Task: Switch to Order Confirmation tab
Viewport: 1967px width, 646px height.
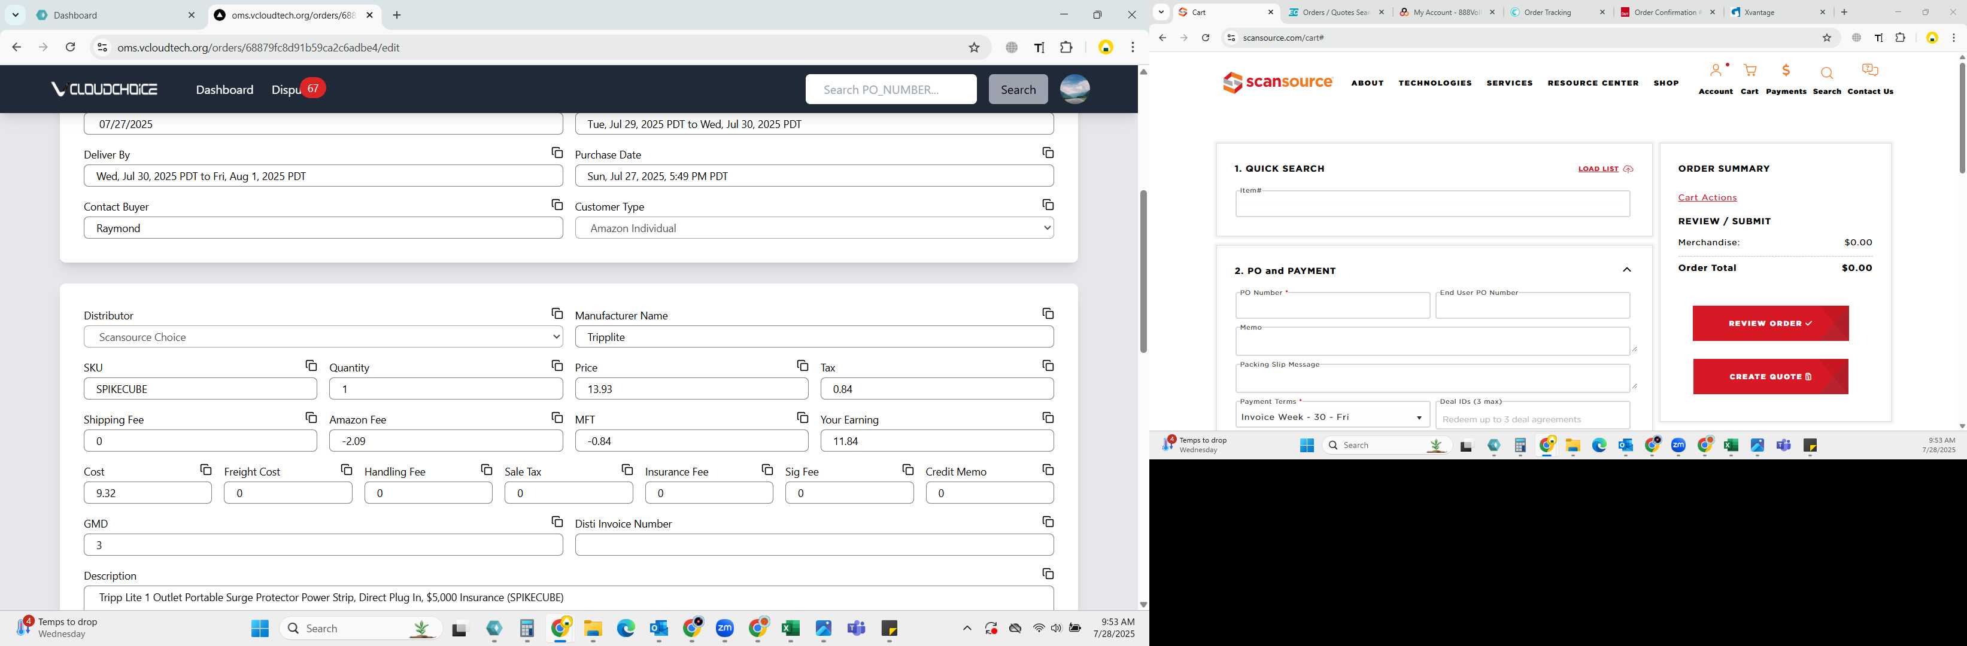Action: point(1668,12)
